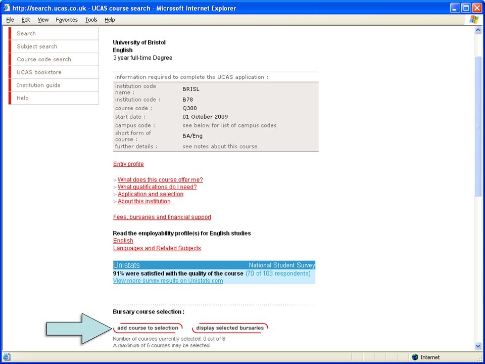Viewport: 485px width, 364px height.
Task: Minimize the Internet Explorer window
Action: pos(455,8)
